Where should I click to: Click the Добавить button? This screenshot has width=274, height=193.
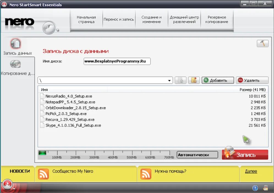(x=218, y=80)
